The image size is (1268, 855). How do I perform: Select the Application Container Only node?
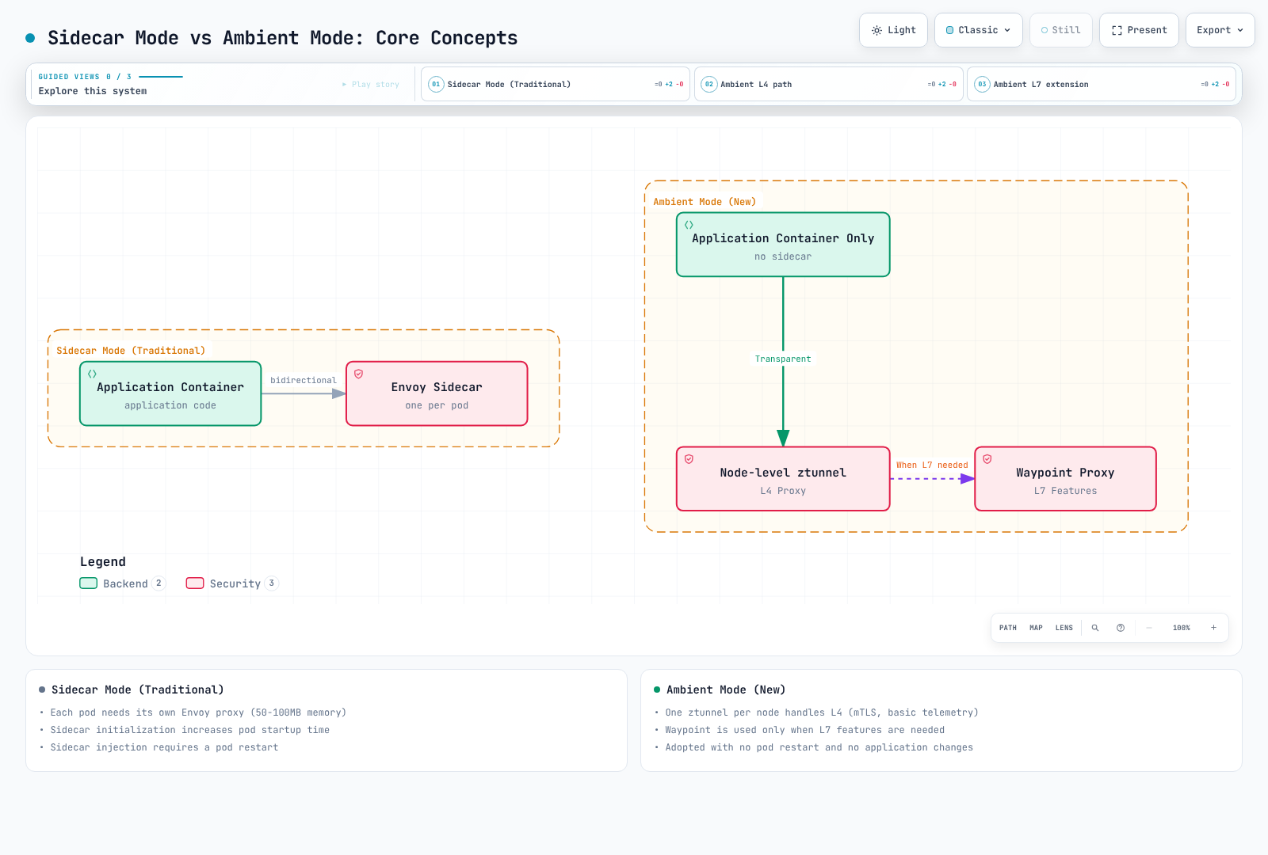click(783, 245)
